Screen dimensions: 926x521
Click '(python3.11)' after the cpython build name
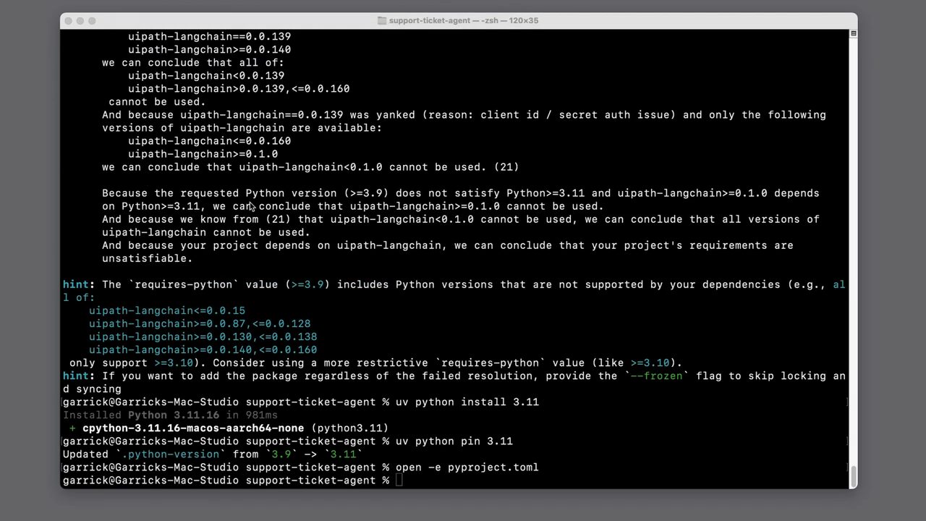point(350,428)
